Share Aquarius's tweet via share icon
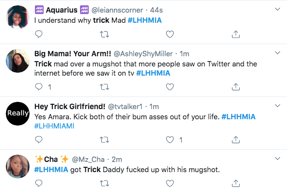This screenshot has height=192, width=287. (x=236, y=34)
